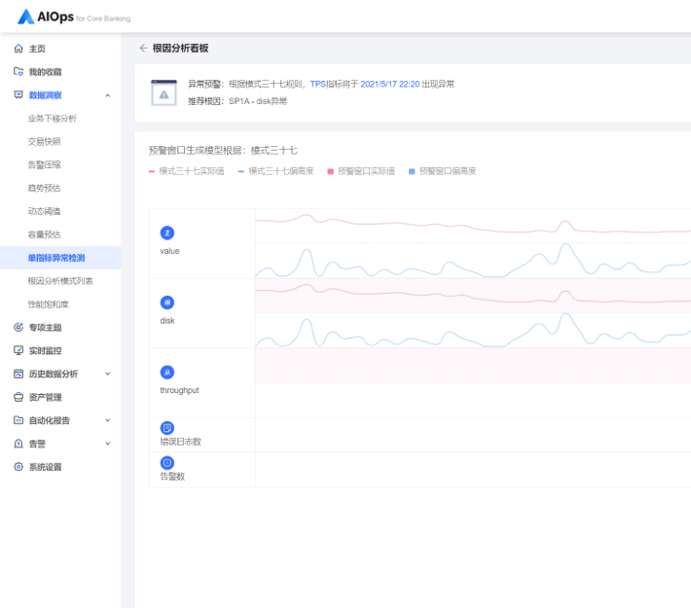Click the 历史数据分析 chart icon
Viewport: 691px width, 608px height.
[x=18, y=374]
